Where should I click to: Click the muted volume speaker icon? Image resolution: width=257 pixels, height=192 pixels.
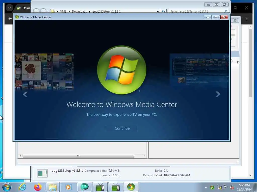(232, 187)
